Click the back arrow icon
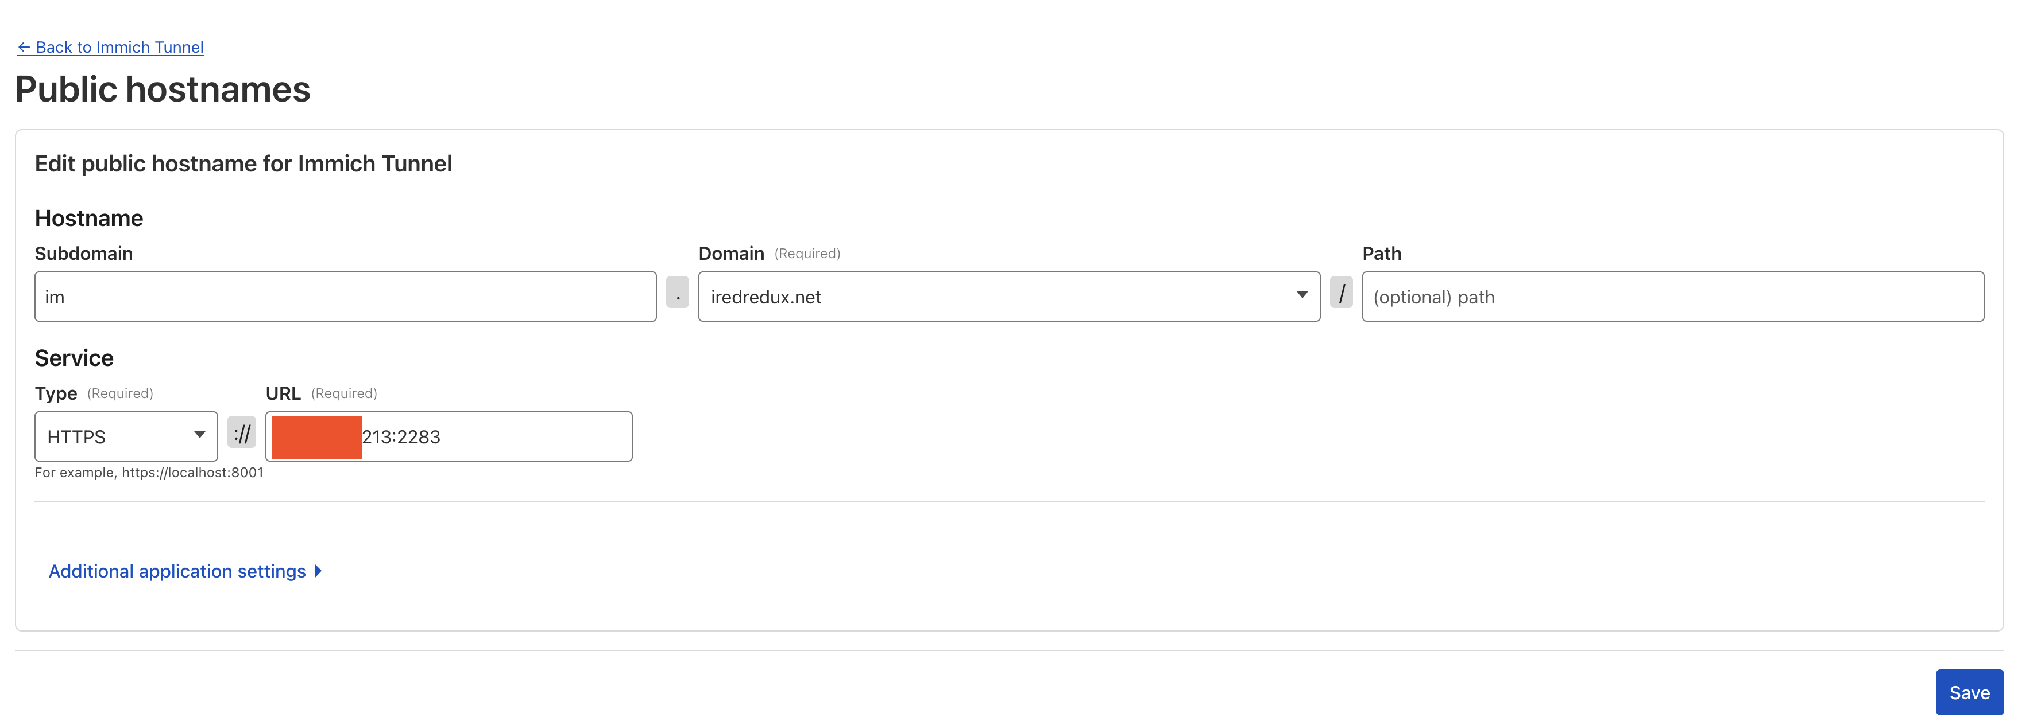 pyautogui.click(x=24, y=48)
